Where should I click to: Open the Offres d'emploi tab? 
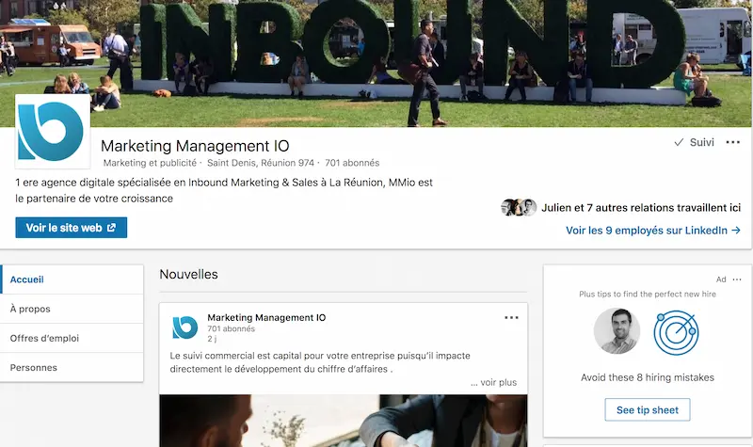pos(72,338)
